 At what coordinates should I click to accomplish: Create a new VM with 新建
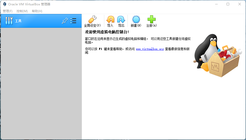point(136,21)
